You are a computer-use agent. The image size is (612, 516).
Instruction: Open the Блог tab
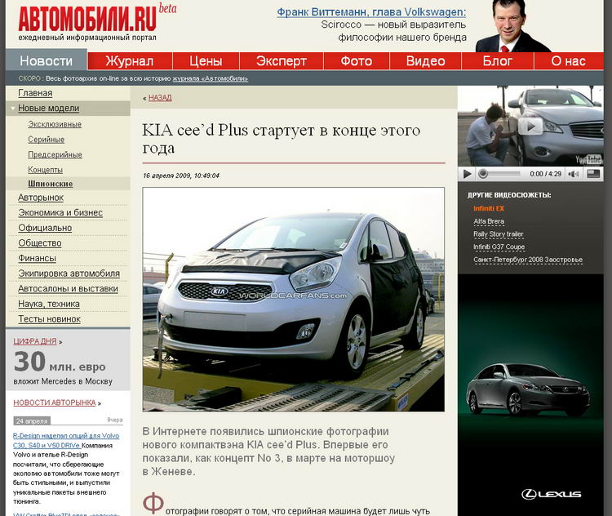coord(497,61)
